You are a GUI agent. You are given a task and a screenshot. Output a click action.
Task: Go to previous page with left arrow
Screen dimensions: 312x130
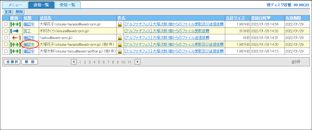point(74,62)
